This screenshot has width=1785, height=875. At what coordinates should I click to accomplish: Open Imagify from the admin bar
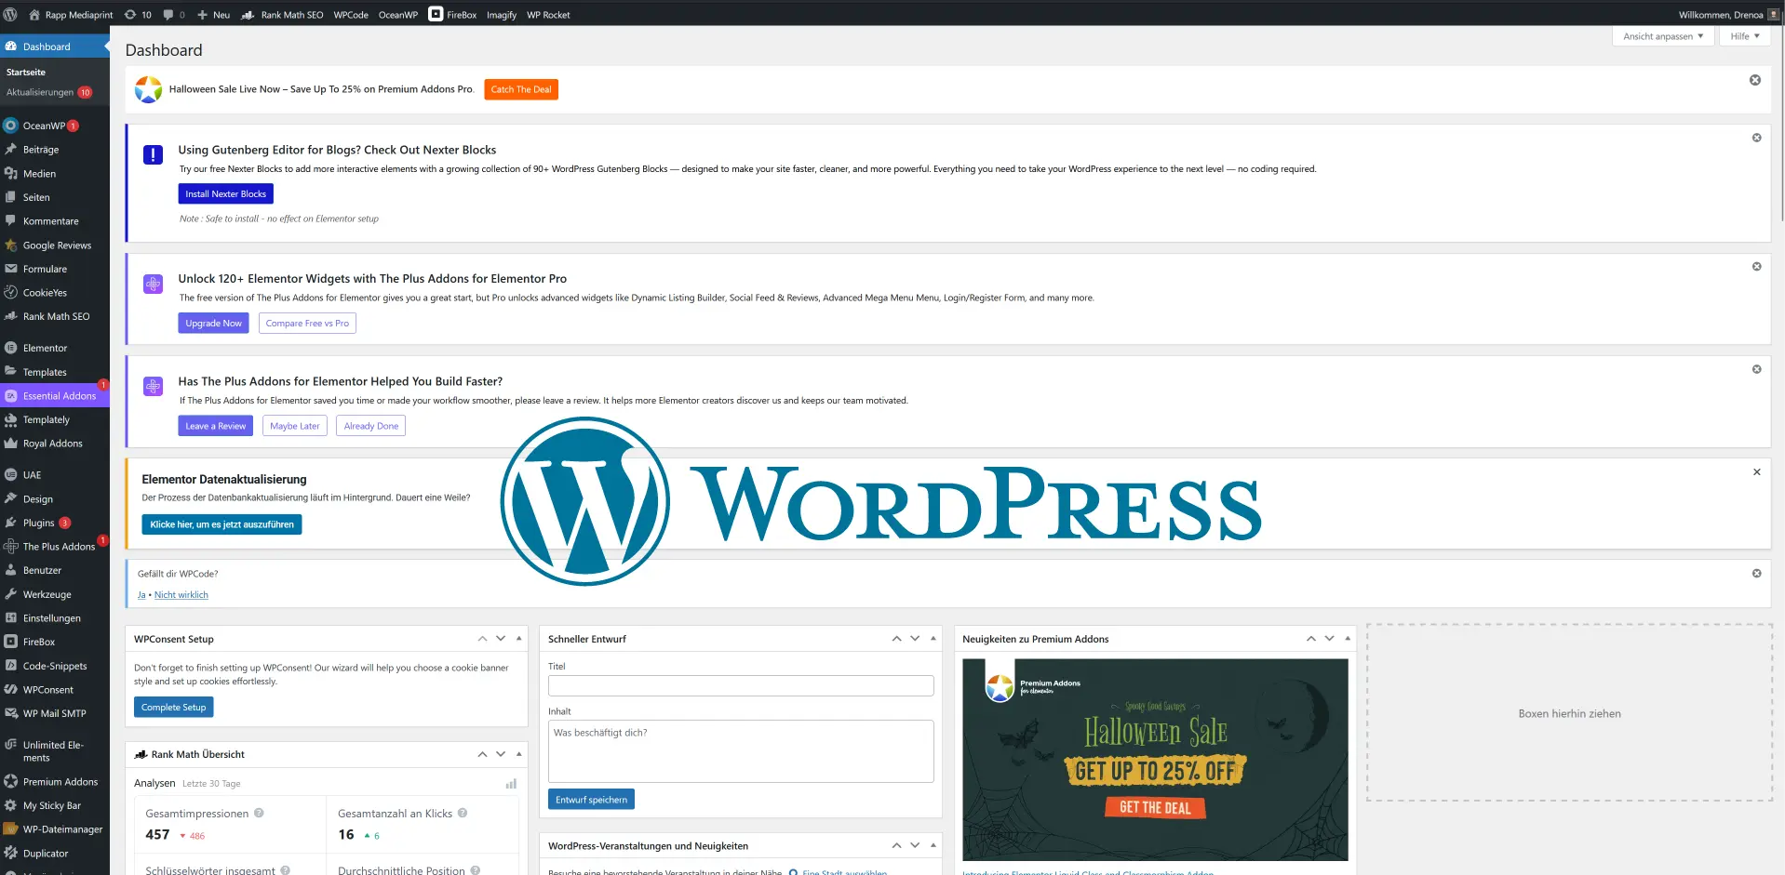click(501, 14)
